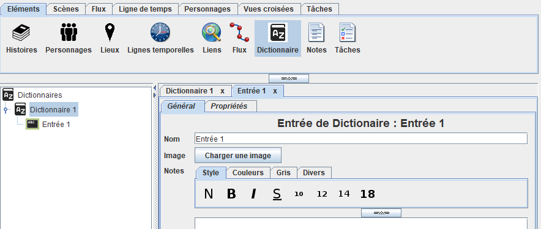Open the Histoires books icon
Screen dimensions: 541x229
(21, 33)
